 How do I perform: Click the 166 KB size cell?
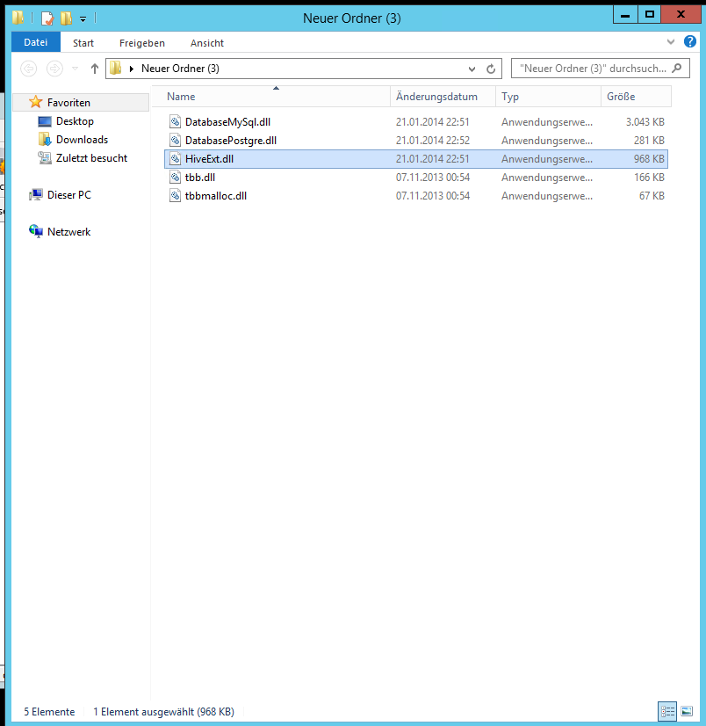(x=649, y=178)
